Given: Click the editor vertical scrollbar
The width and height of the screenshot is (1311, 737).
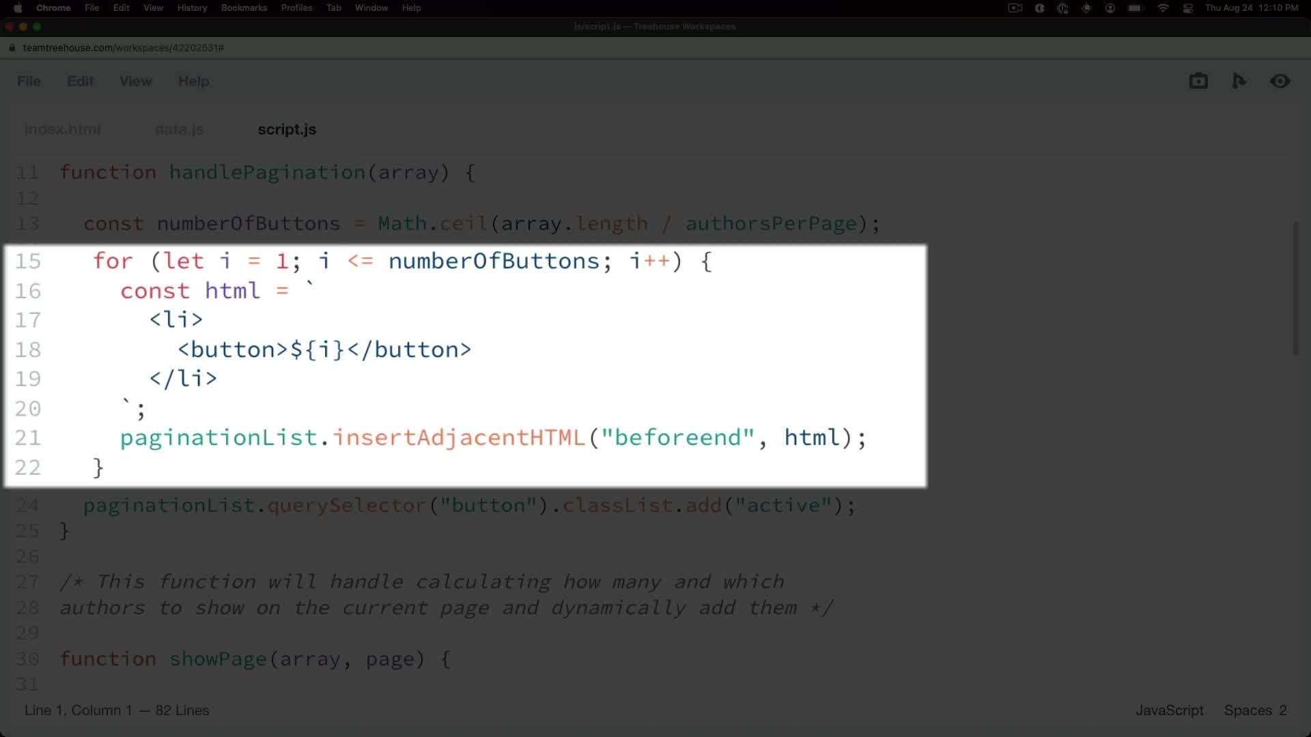Looking at the screenshot, I should tap(1295, 288).
